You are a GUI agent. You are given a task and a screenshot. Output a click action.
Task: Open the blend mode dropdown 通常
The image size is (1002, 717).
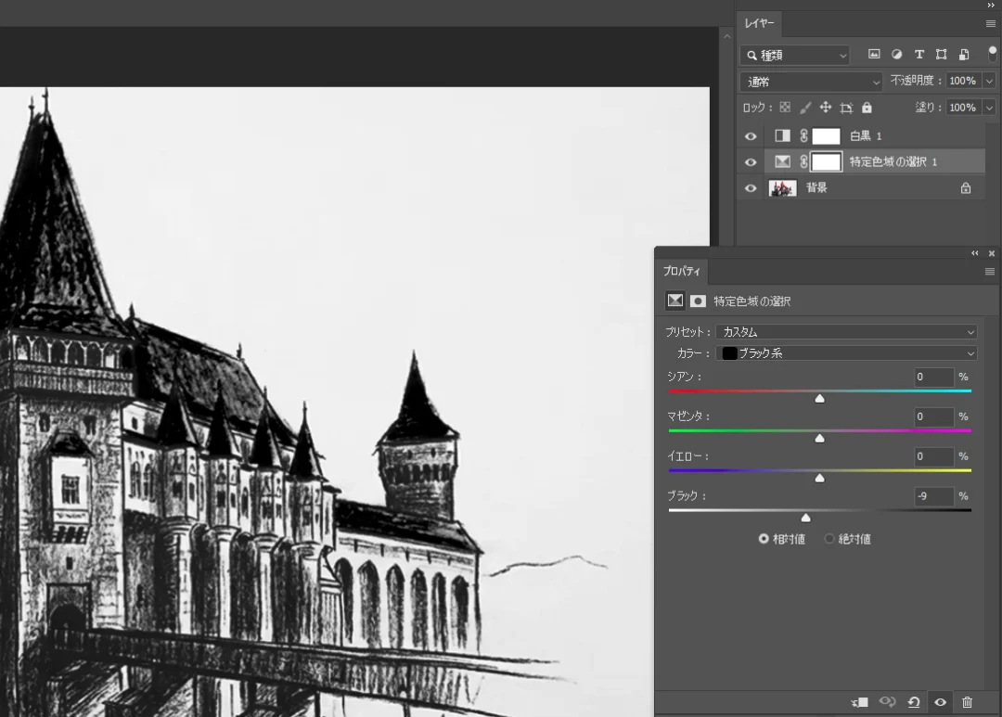812,82
